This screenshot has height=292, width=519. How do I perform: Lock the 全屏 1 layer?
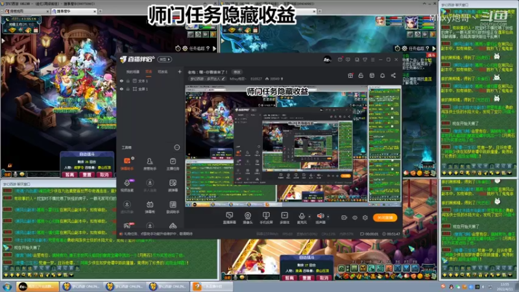coord(128,89)
